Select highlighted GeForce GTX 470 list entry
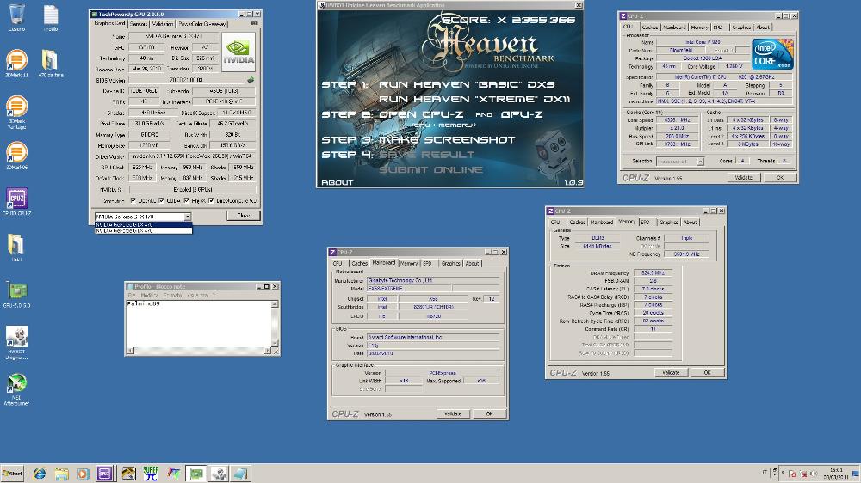861x483 pixels. pyautogui.click(x=143, y=225)
